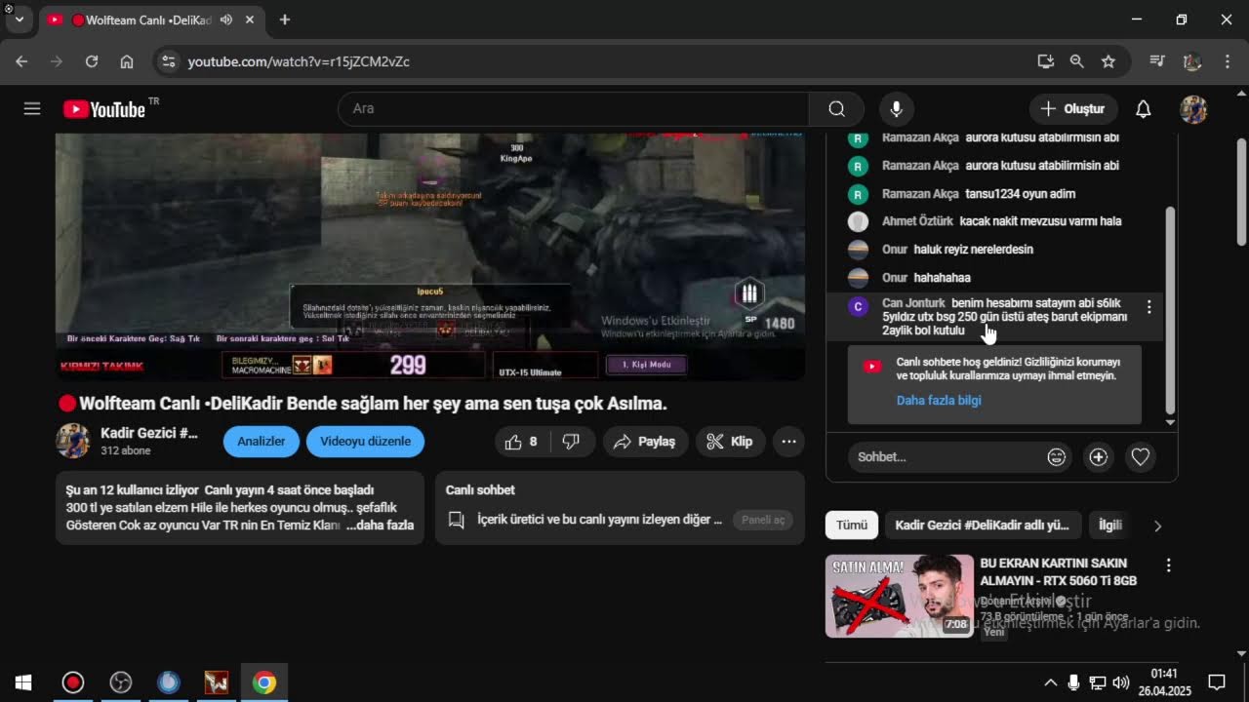The image size is (1249, 702).
Task: Open options for Can Jonturk's message
Action: coord(1148,307)
